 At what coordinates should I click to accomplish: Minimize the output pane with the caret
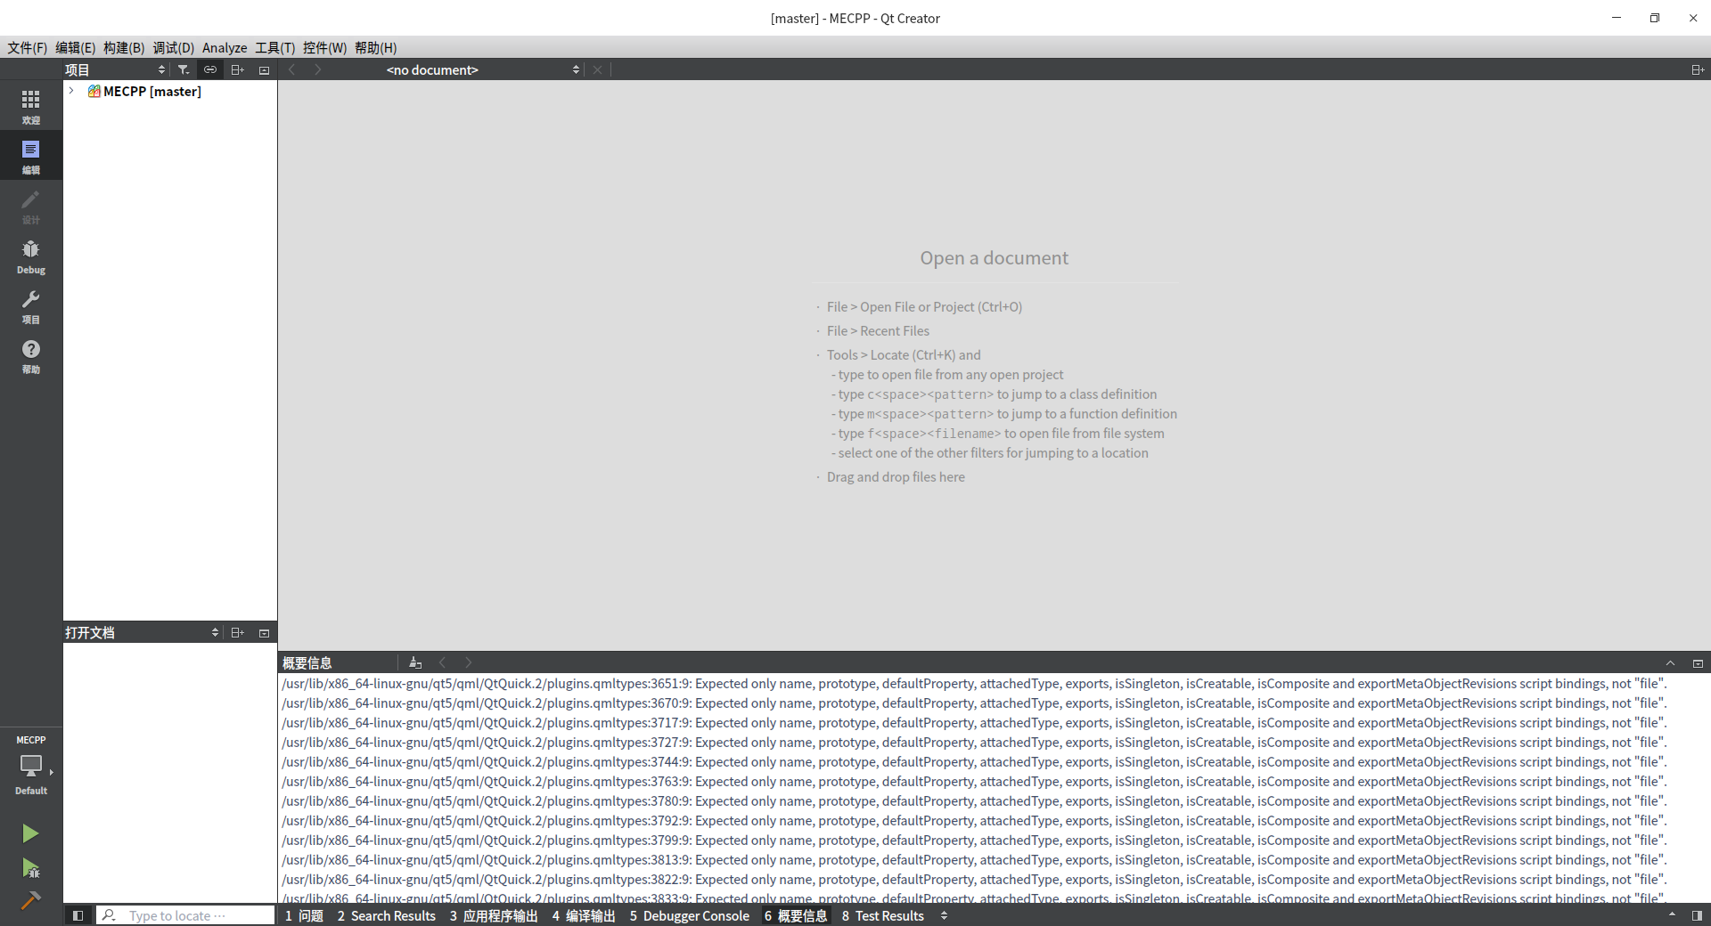pos(1671,662)
